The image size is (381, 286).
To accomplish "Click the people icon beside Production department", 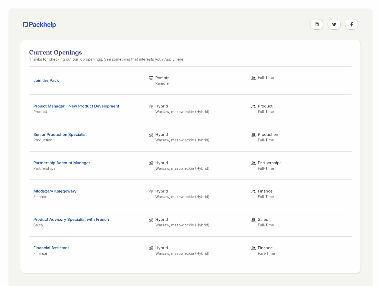I will 253,135.
